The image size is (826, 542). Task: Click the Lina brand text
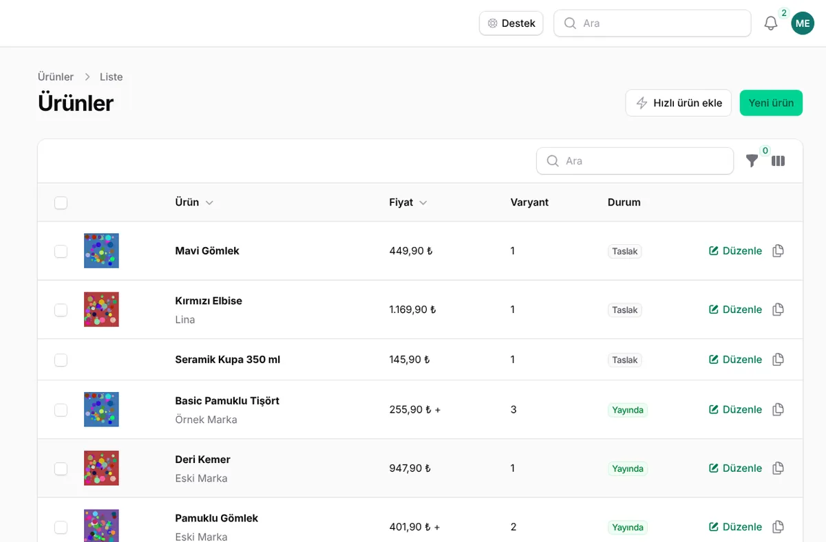click(x=185, y=320)
